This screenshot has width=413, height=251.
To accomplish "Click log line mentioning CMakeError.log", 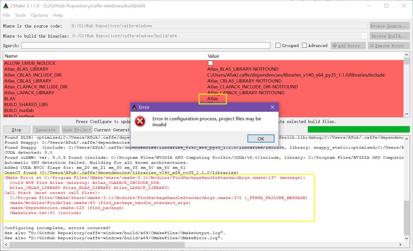I will [113, 238].
